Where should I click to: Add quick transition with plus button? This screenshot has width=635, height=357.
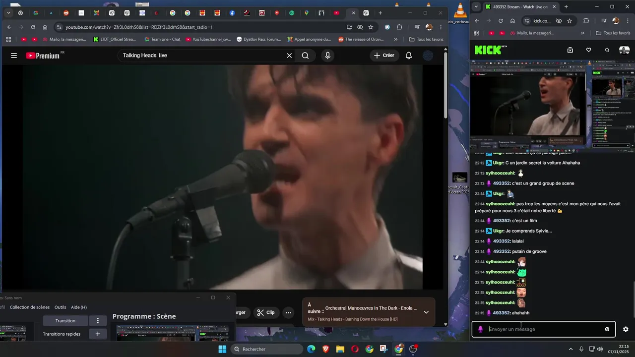coord(98,334)
